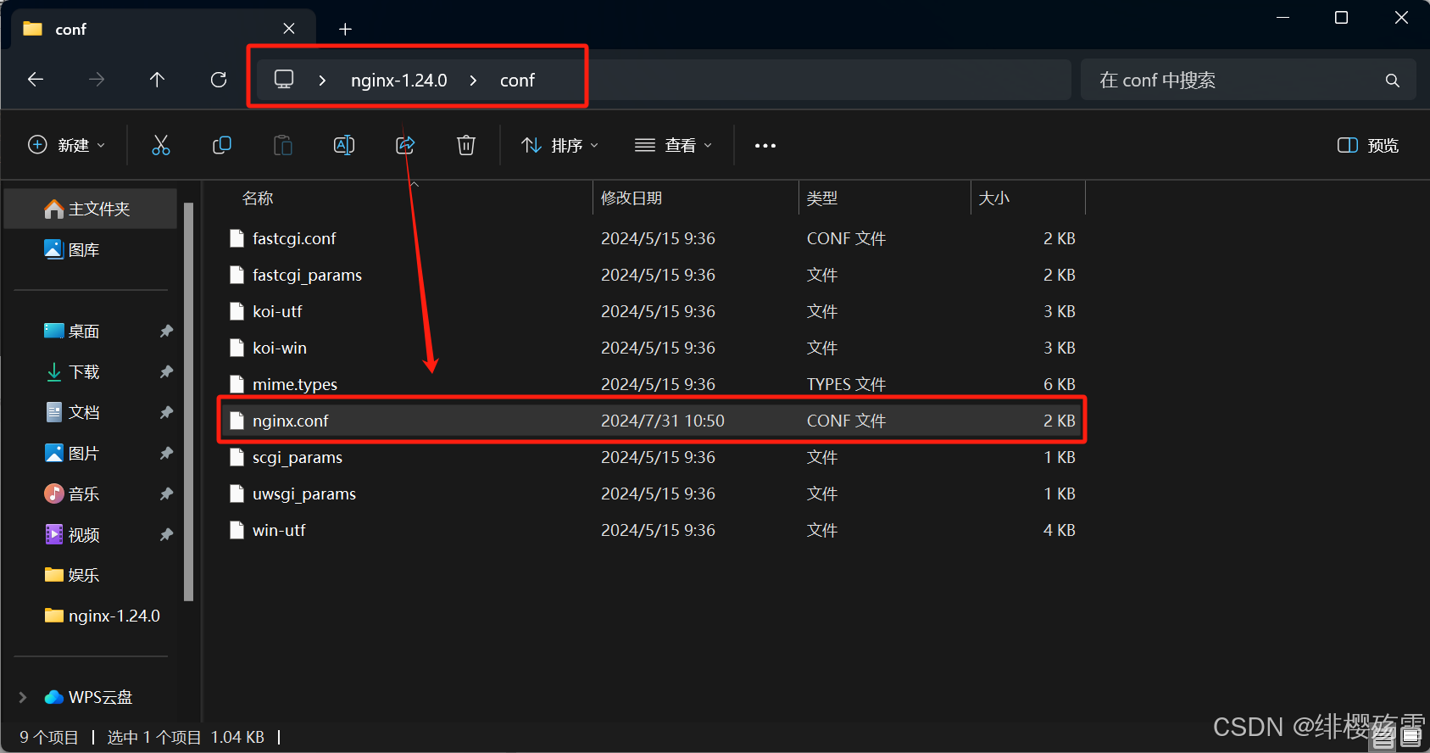1430x753 pixels.
Task: Unpin 桌面 from quick access
Action: pyautogui.click(x=166, y=332)
